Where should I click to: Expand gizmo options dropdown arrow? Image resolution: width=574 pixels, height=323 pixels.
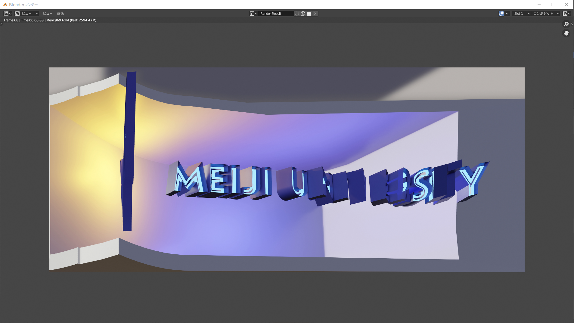coord(507,14)
